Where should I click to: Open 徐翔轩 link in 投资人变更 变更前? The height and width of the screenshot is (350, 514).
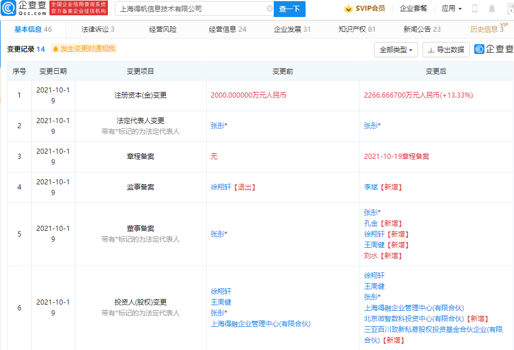(x=221, y=292)
